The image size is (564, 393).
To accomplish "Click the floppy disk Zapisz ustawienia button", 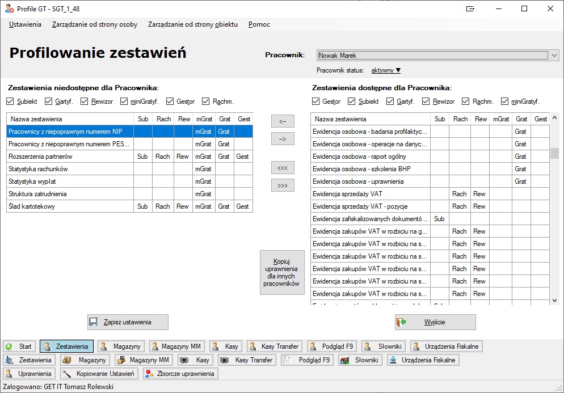I will tap(128, 322).
